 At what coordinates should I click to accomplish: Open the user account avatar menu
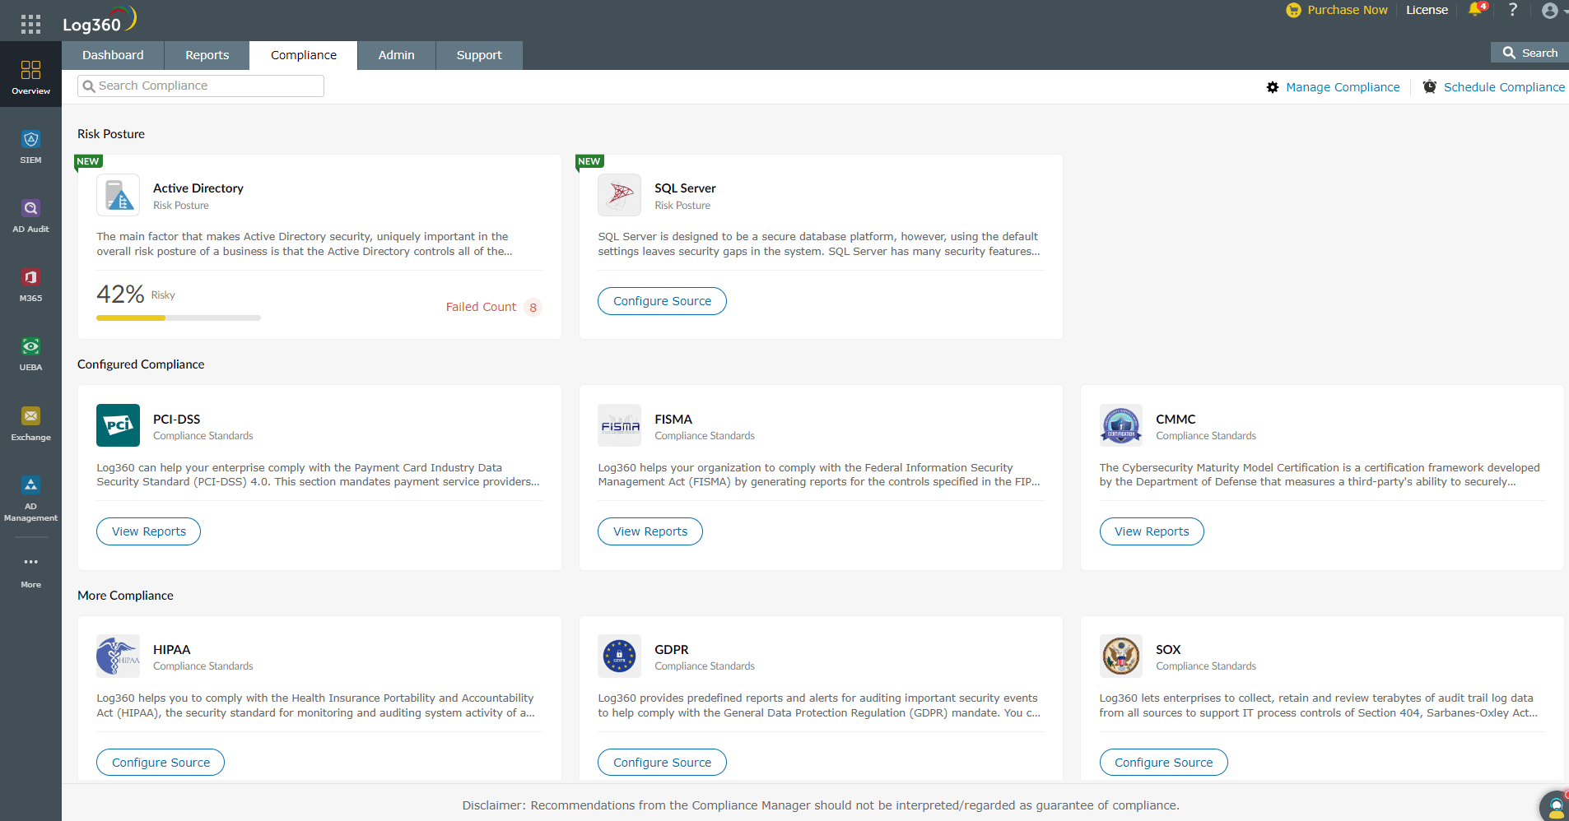coord(1550,11)
